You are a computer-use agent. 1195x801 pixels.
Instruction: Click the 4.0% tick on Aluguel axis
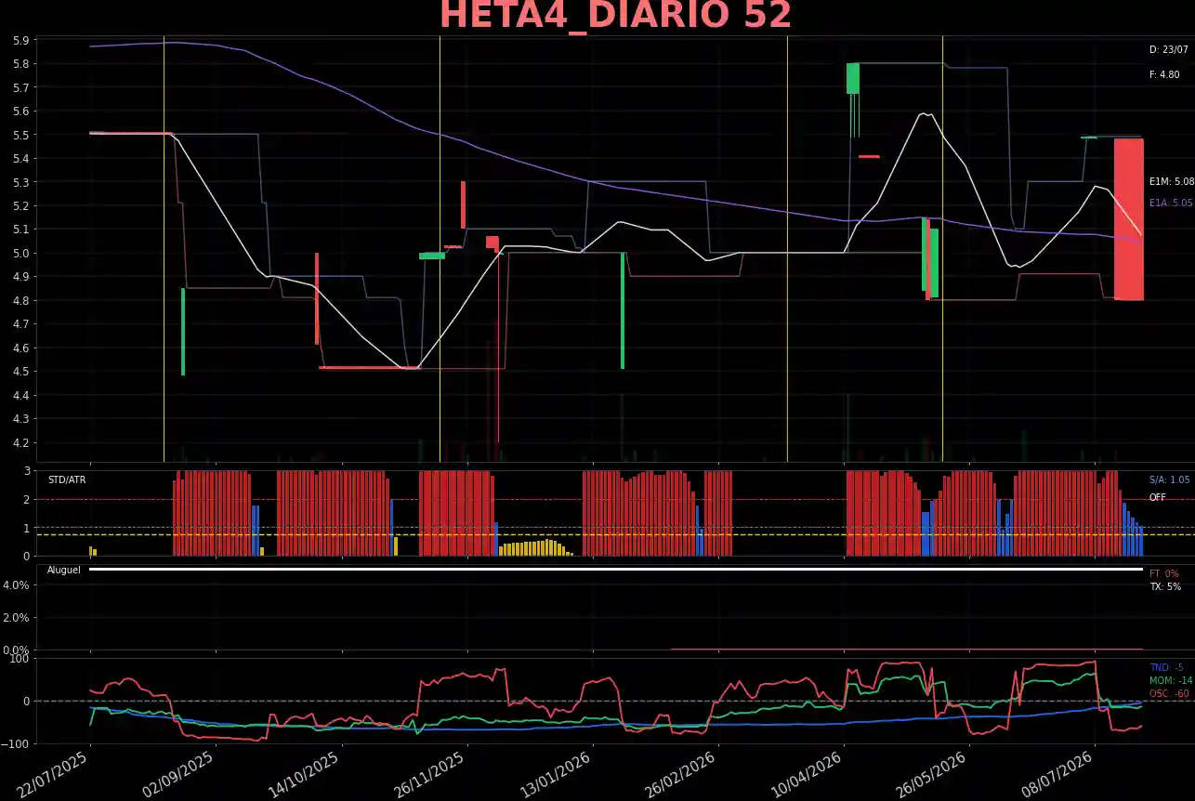[18, 584]
